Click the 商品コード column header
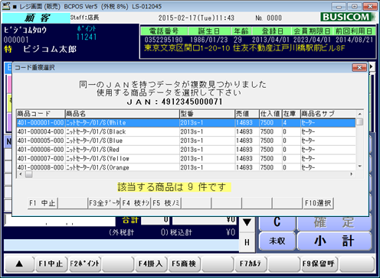Screen dimensions: 380x278 pyautogui.click(x=41, y=114)
